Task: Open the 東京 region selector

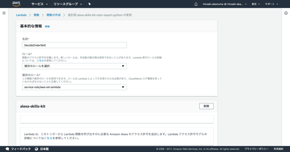Action: 256,4
